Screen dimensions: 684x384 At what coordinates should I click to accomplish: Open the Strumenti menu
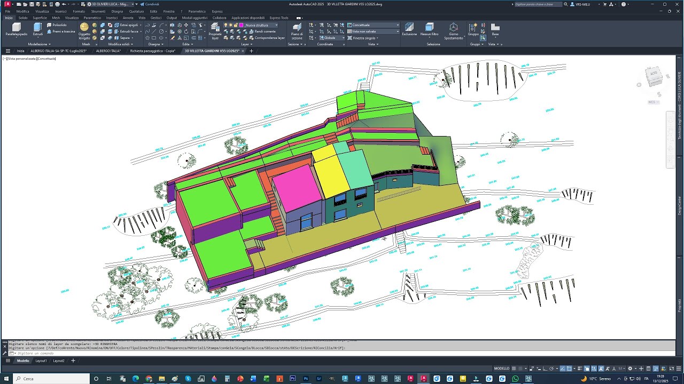point(98,11)
